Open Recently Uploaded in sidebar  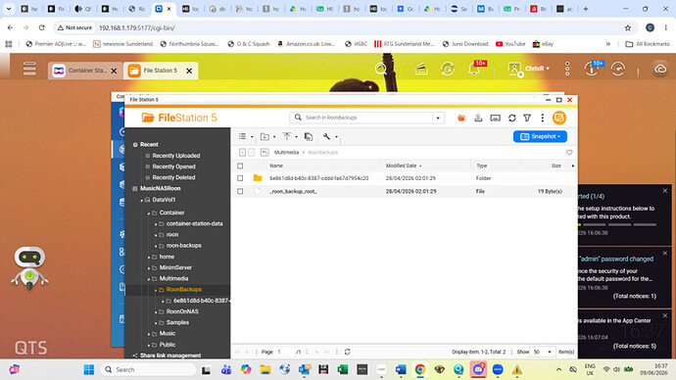click(176, 156)
